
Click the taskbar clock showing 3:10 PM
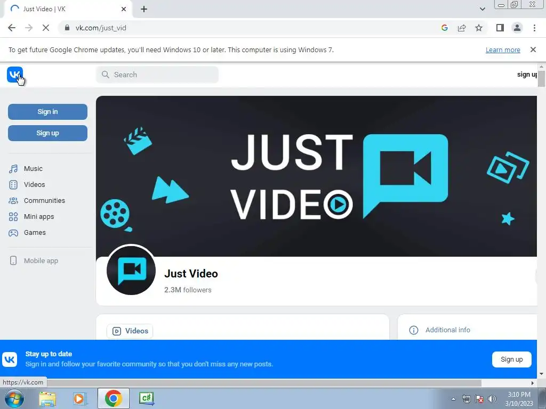point(519,399)
